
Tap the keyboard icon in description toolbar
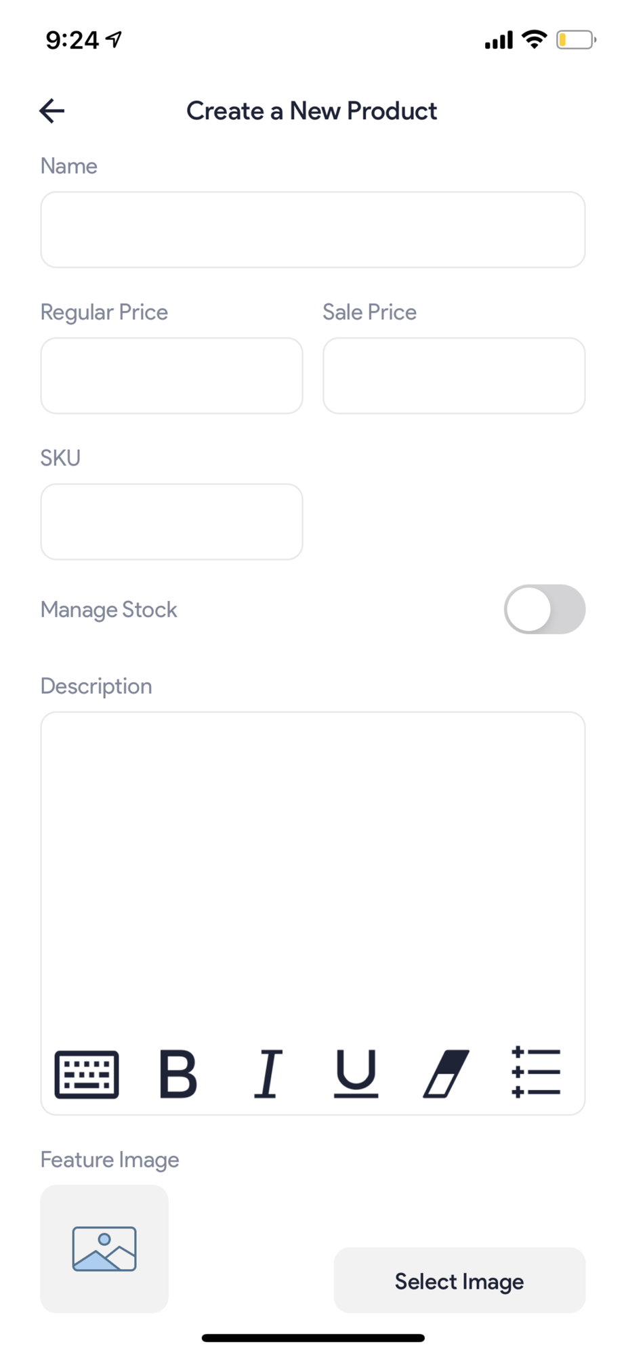[x=87, y=1075]
